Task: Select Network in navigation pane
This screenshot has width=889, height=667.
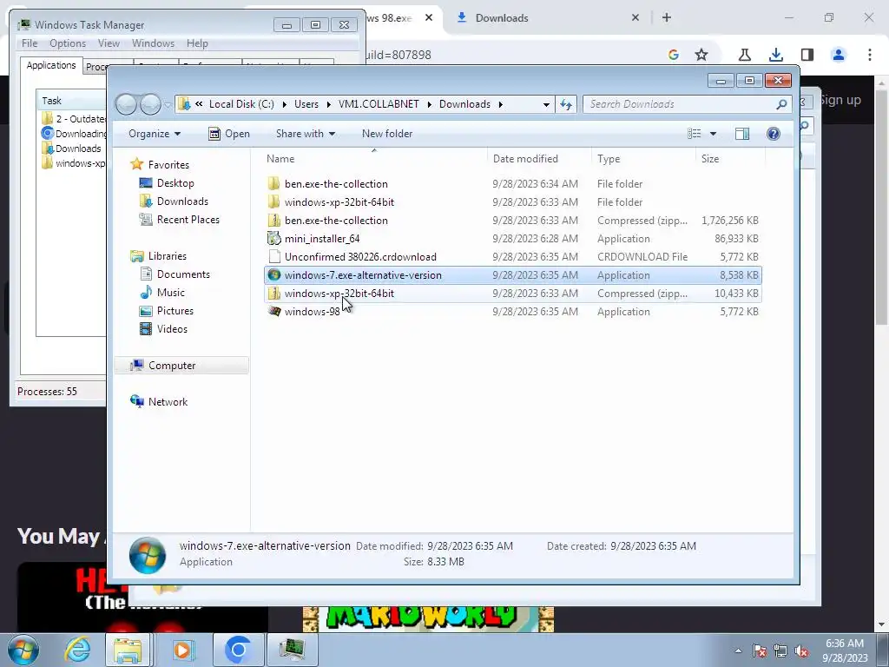Action: click(x=160, y=401)
